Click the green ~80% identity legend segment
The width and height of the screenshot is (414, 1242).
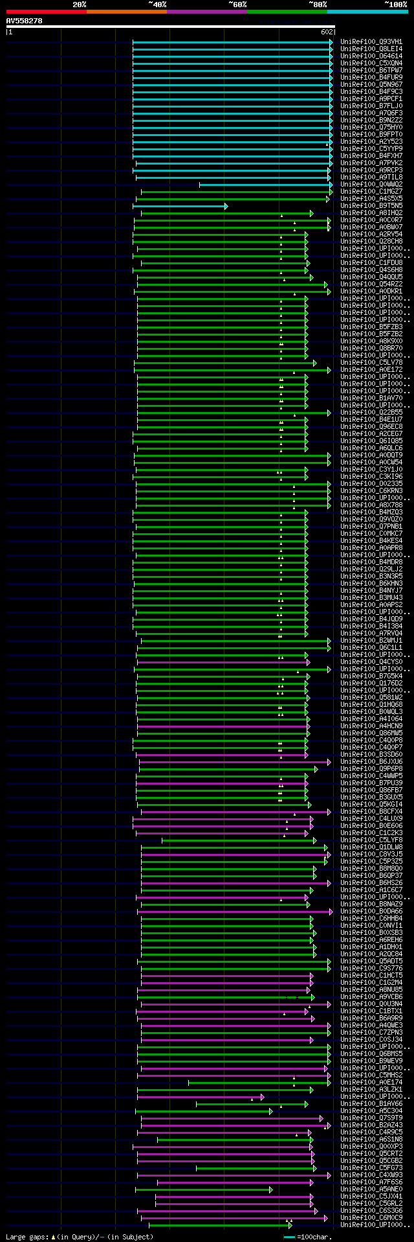point(287,12)
